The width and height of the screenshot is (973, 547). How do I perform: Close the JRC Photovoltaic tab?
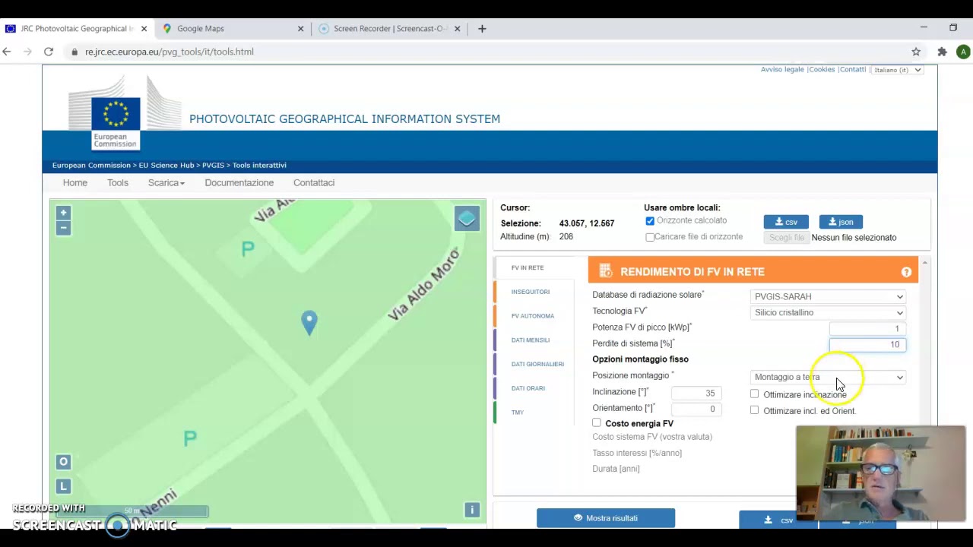(144, 29)
